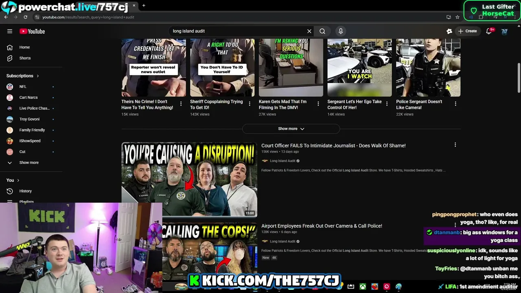Open the account avatar menu
Image resolution: width=521 pixels, height=293 pixels.
[x=505, y=31]
